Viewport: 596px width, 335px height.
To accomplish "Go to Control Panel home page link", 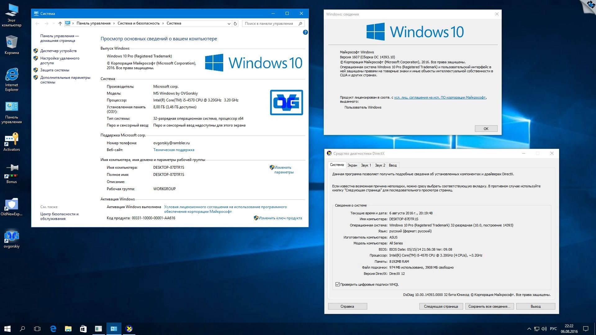I will pyautogui.click(x=59, y=38).
